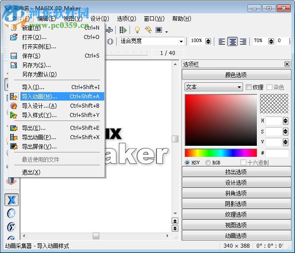Choose 退出(X) to exit
The height and width of the screenshot is (253, 295).
click(56, 172)
